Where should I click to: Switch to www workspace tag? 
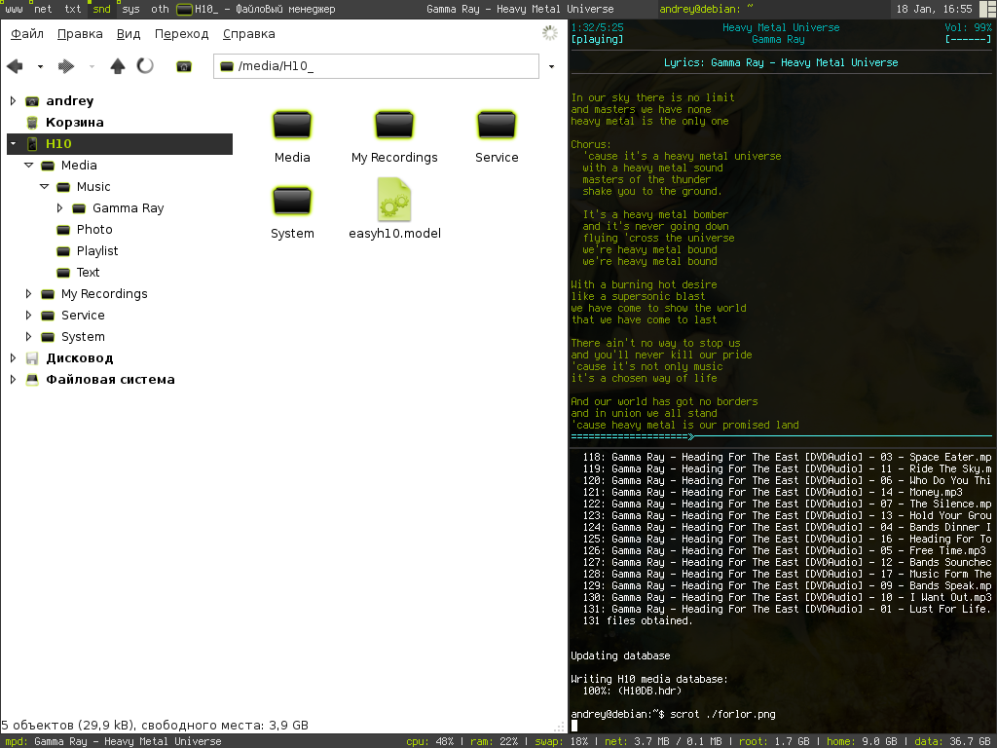14,9
